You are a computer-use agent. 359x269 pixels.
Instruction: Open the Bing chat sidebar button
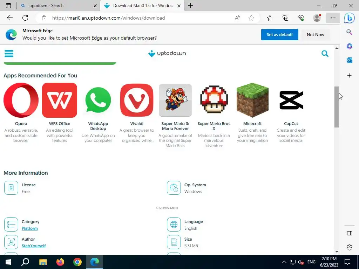tap(350, 18)
